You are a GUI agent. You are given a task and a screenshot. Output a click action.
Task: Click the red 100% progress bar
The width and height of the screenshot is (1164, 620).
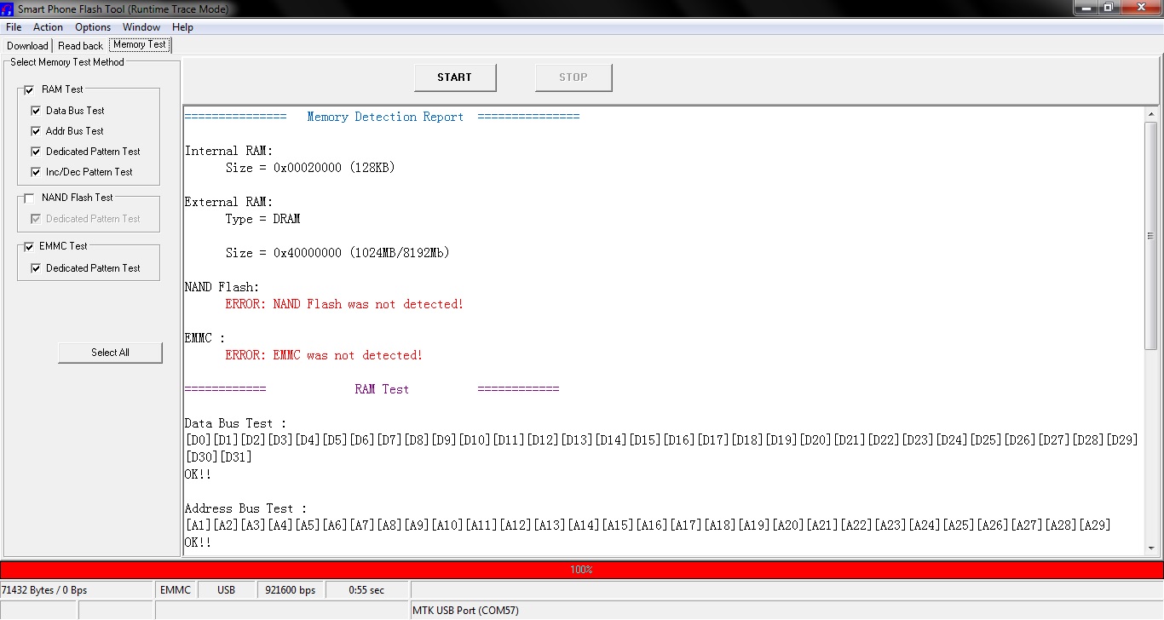[x=581, y=570]
